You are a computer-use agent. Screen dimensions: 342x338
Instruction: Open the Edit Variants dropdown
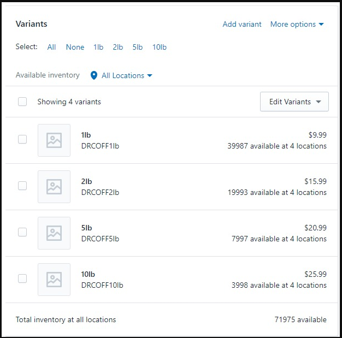294,102
